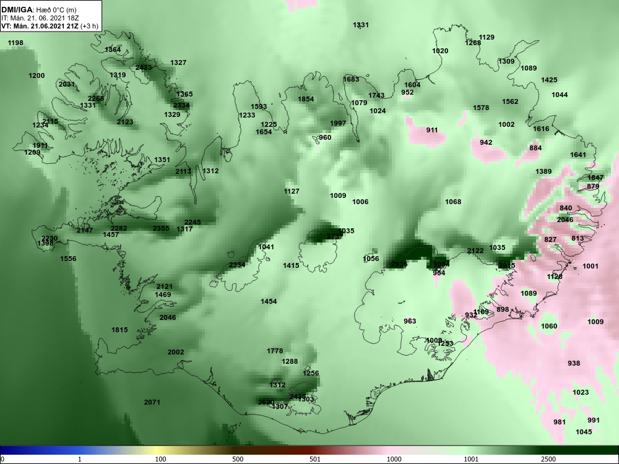
Task: Select the map value 1023
Action: click(581, 392)
